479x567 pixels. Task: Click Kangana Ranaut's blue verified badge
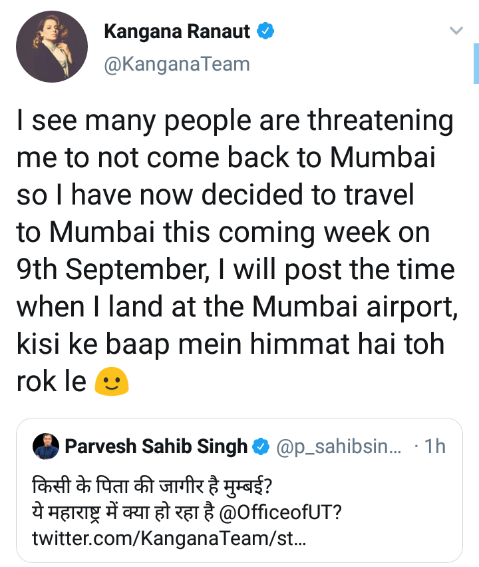pyautogui.click(x=266, y=31)
